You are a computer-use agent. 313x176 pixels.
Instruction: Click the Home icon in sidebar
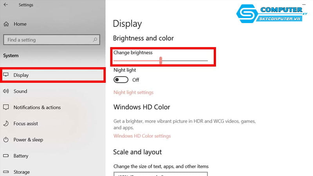tap(6, 24)
